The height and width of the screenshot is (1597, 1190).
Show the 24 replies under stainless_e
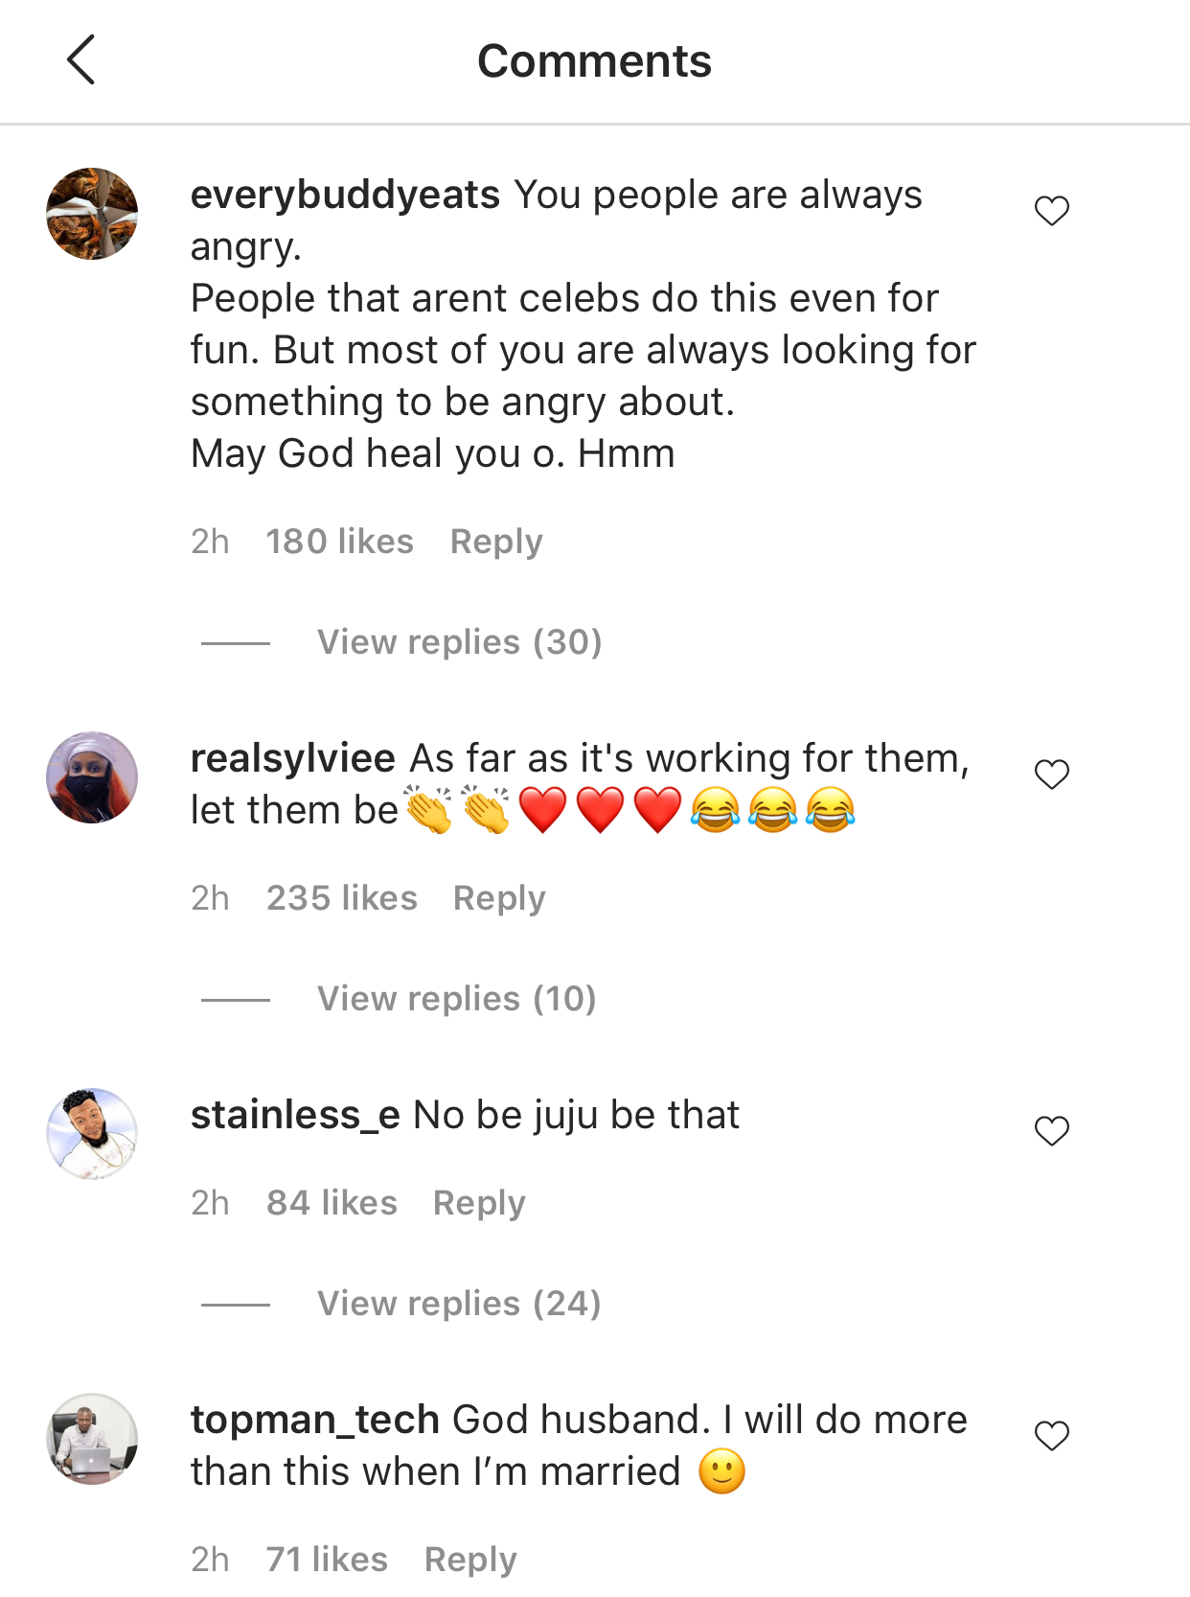[x=459, y=1304]
